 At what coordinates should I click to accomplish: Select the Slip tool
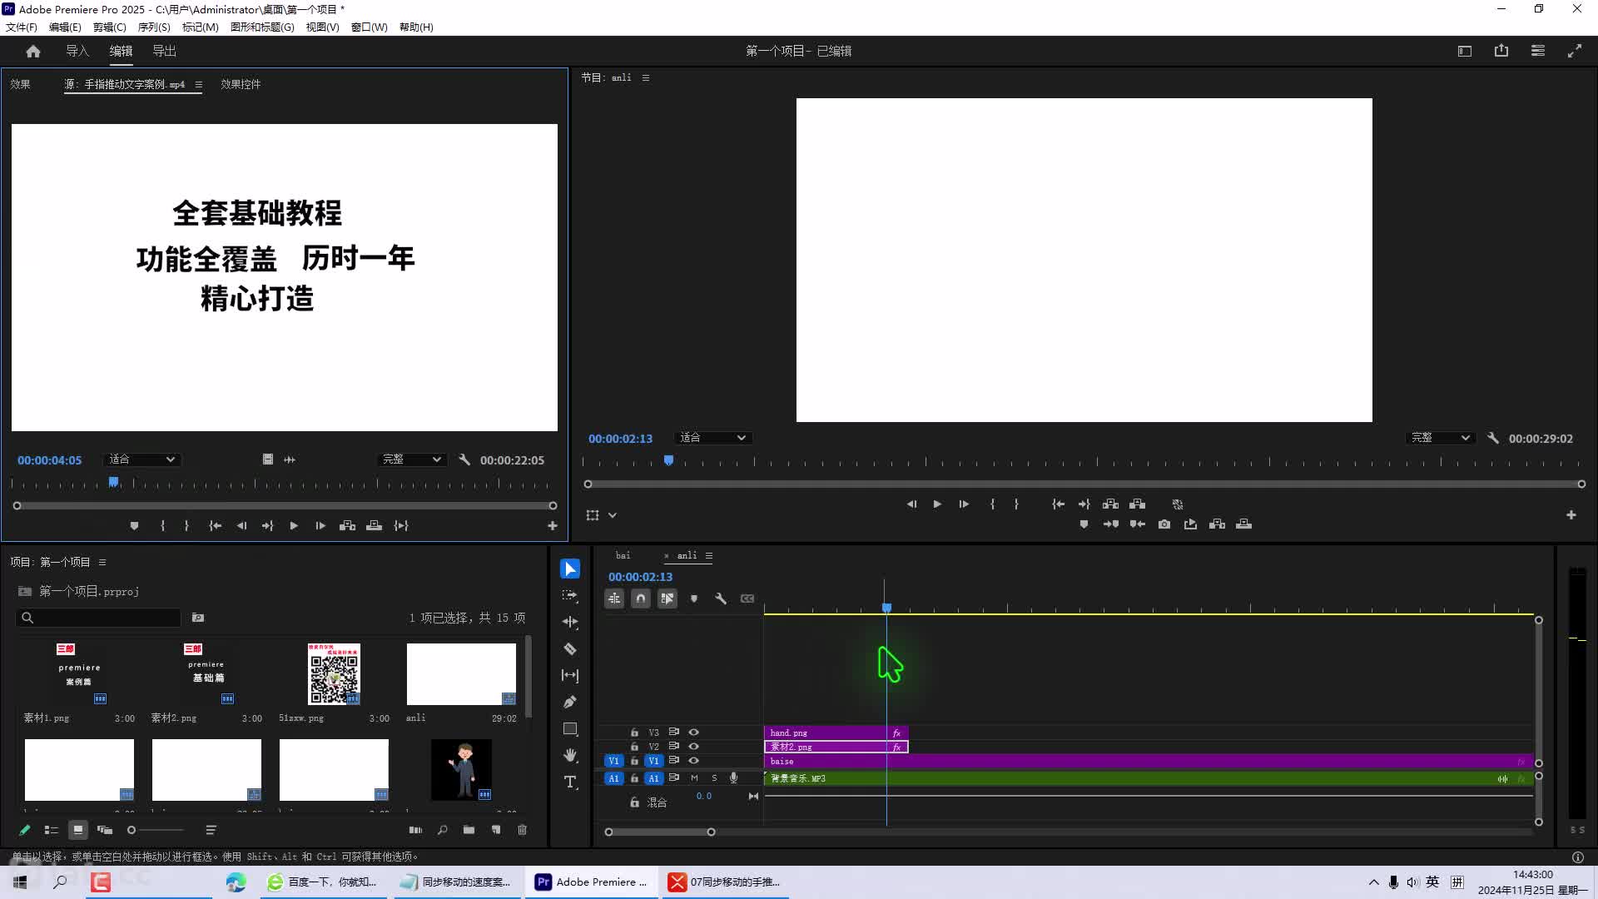point(570,675)
